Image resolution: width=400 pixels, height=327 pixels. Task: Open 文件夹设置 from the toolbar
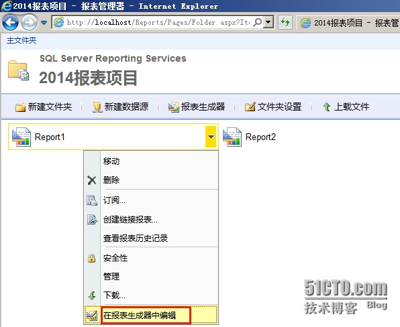(x=280, y=107)
